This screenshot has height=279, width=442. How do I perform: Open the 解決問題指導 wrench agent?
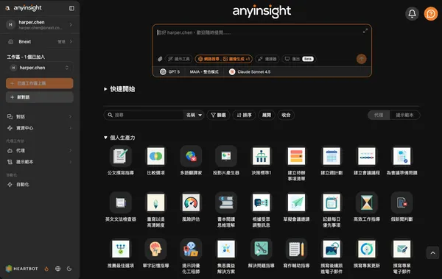[262, 249]
